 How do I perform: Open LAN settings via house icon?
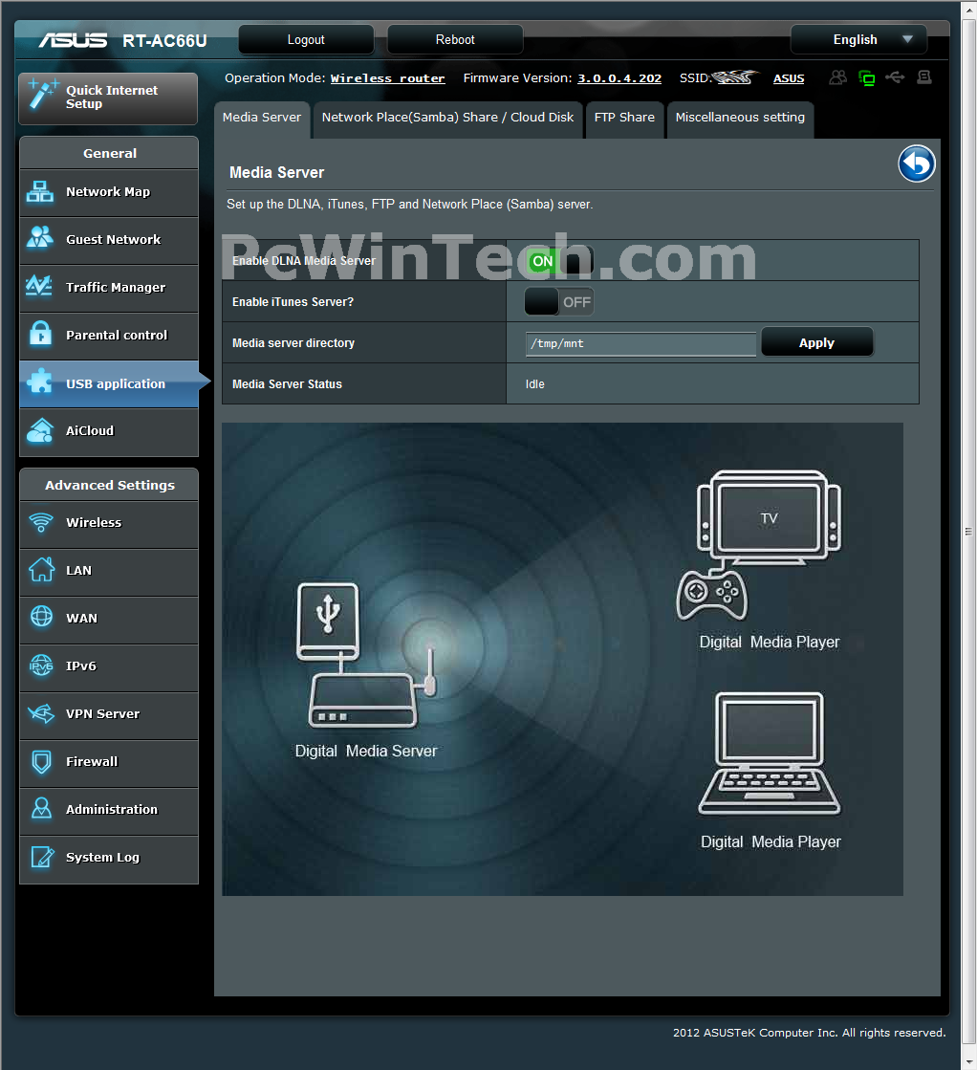pyautogui.click(x=41, y=569)
